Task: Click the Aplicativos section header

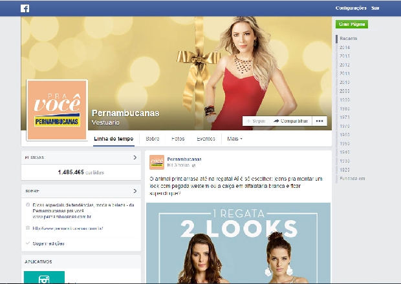Action: click(x=38, y=262)
